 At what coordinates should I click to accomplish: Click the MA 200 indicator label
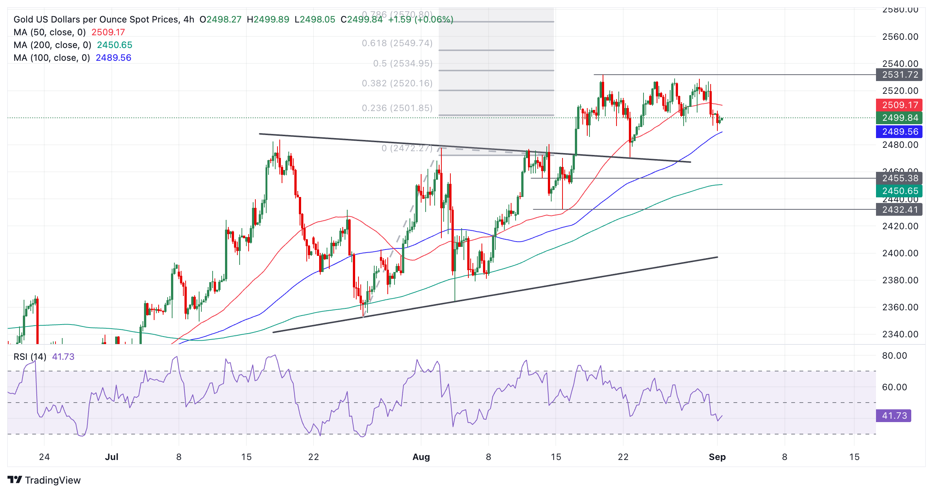coord(52,45)
